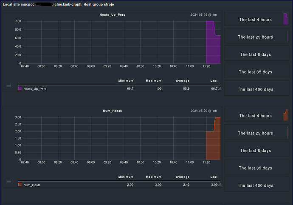Select 'The last 400 days' for Num_Hosts
This screenshot has width=293, height=205.
pos(255,185)
